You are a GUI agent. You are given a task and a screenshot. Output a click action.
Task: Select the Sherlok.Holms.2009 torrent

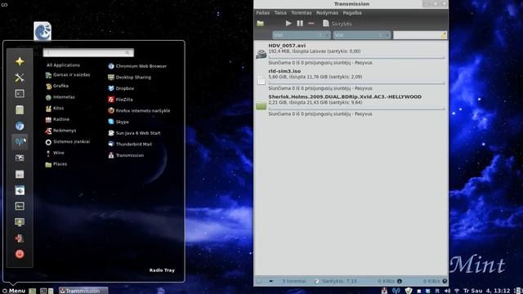(x=351, y=105)
